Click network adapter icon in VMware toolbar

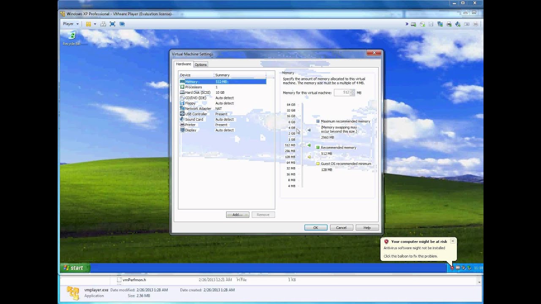point(440,24)
